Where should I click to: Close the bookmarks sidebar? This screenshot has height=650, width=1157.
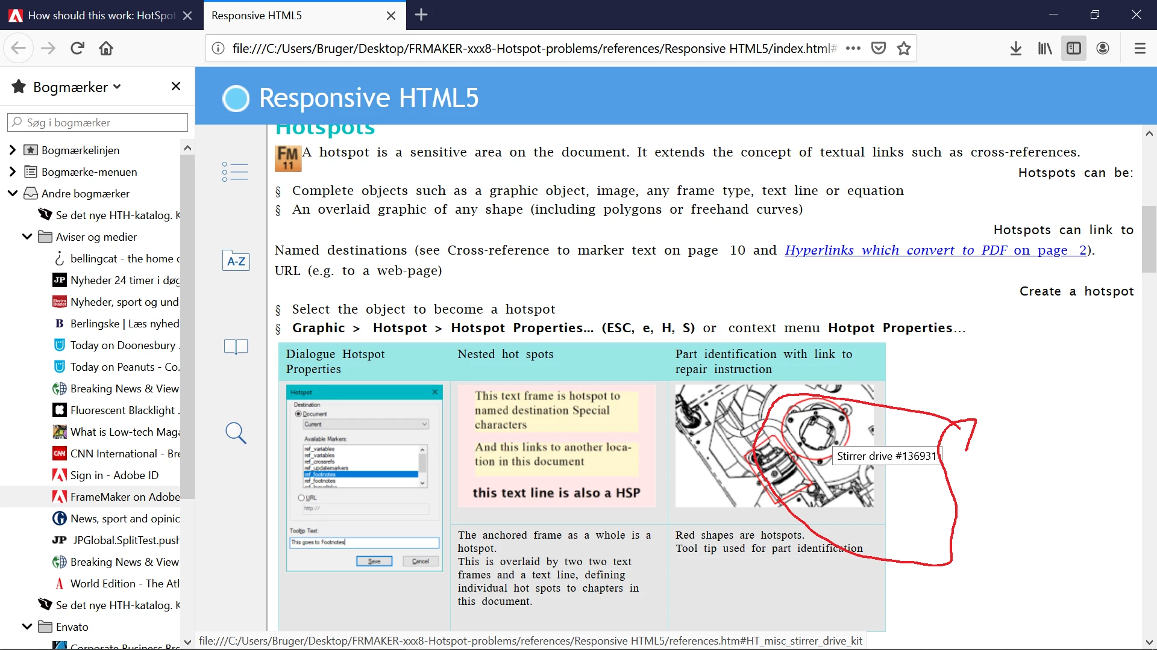coord(176,87)
